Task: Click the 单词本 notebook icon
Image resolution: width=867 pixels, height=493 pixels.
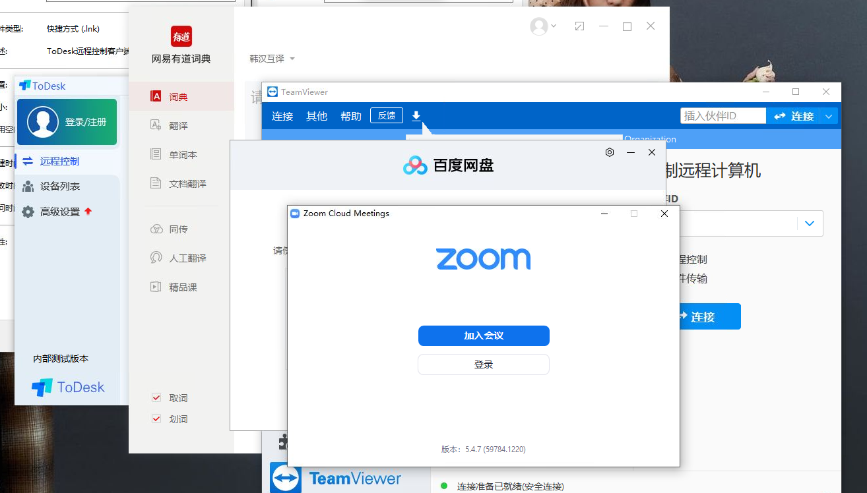Action: [x=156, y=154]
